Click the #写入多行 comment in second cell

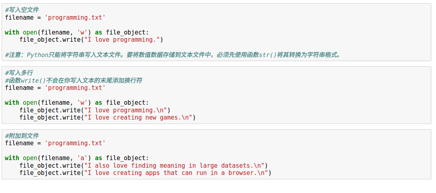[19, 73]
